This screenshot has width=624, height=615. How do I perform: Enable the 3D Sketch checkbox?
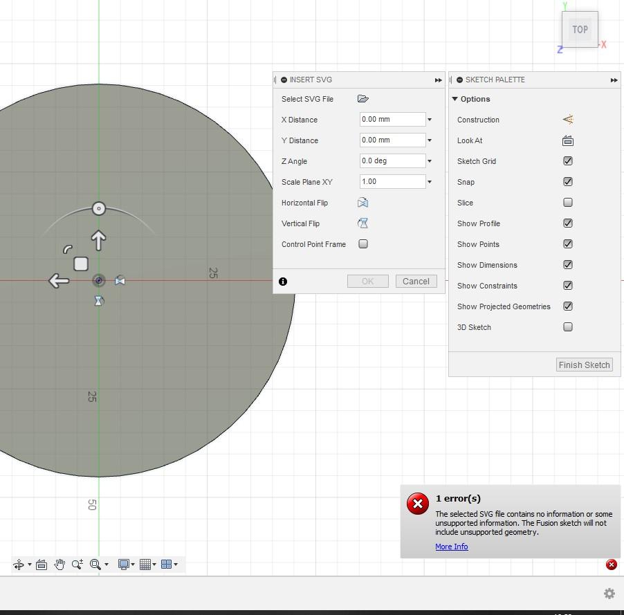568,327
